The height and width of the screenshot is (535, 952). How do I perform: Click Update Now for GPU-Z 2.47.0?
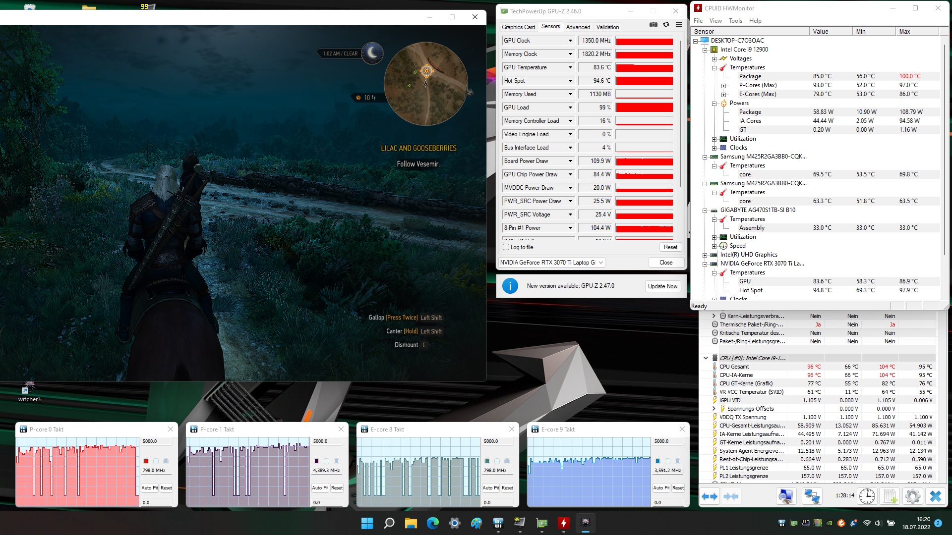point(662,286)
